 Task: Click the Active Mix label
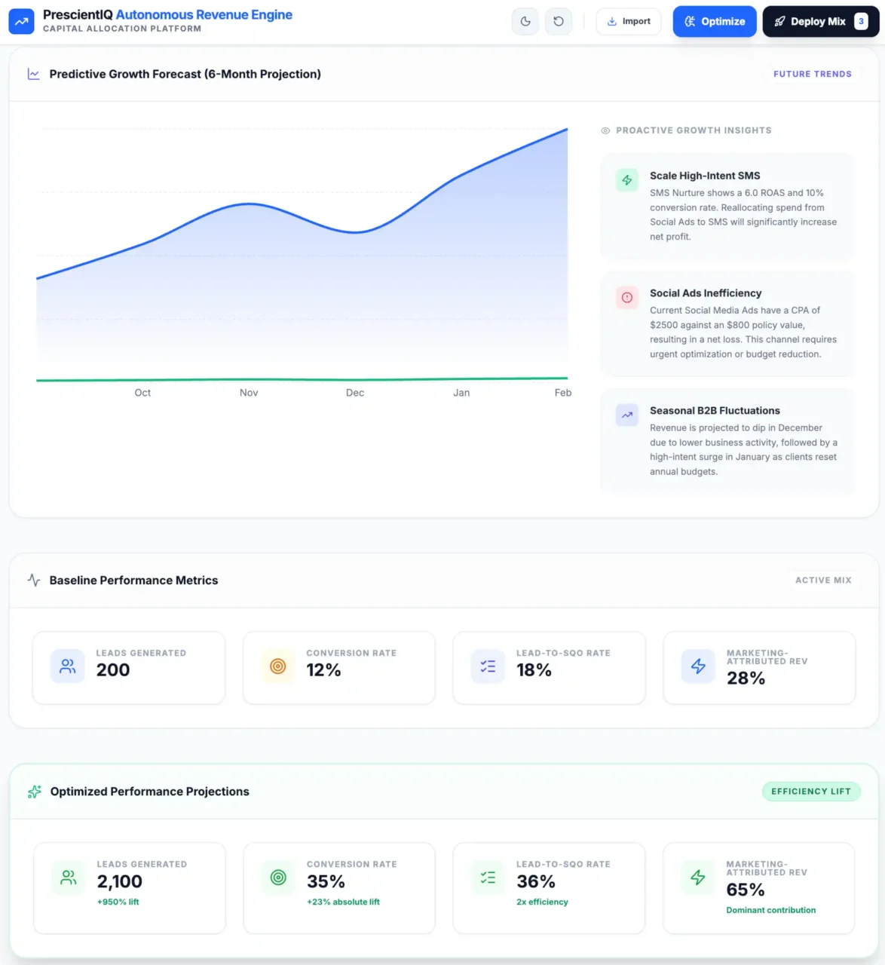(x=822, y=581)
